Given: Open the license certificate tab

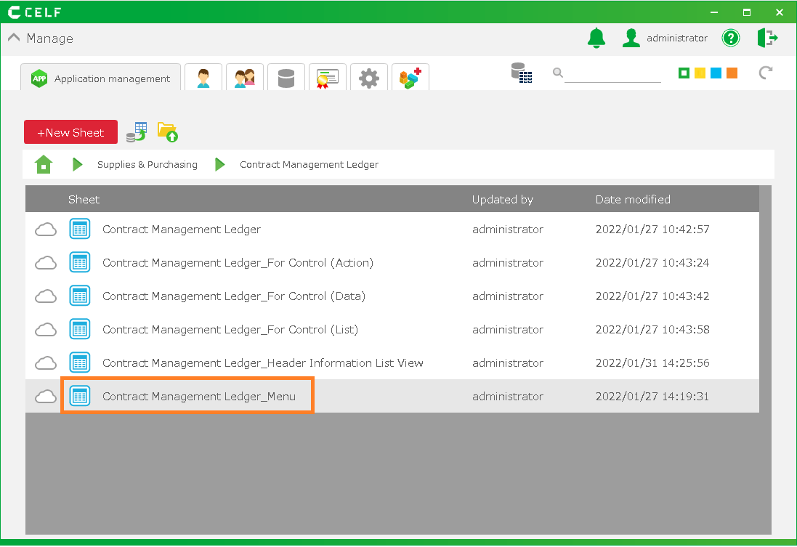Looking at the screenshot, I should tap(328, 78).
